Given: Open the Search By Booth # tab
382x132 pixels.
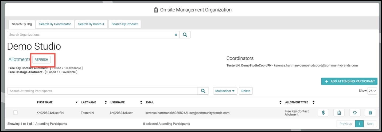Looking at the screenshot, I should tap(91, 24).
